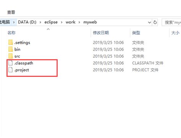The width and height of the screenshot is (181, 138).
Task: Sort files by 修改日期 column header
Action: pyautogui.click(x=101, y=33)
